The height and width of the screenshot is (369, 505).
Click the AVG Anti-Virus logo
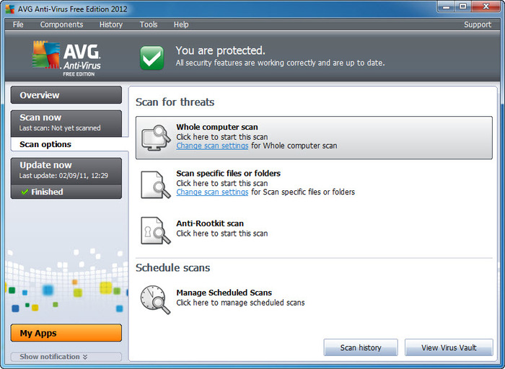tap(66, 58)
